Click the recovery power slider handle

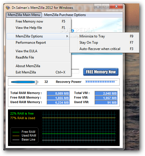[36, 82]
